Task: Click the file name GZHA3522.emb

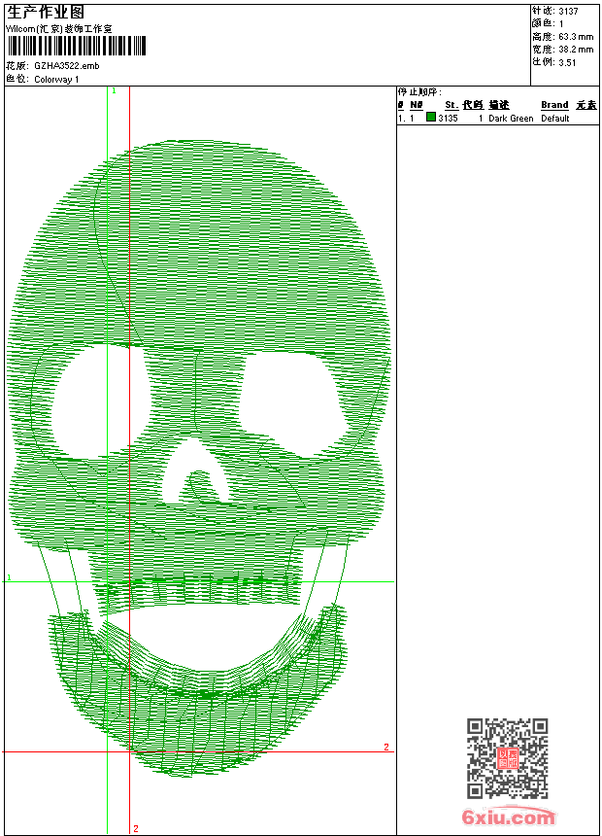Action: [66, 66]
